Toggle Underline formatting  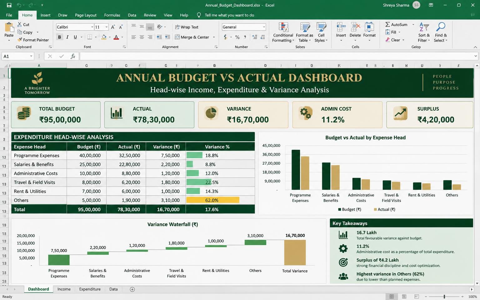click(75, 37)
